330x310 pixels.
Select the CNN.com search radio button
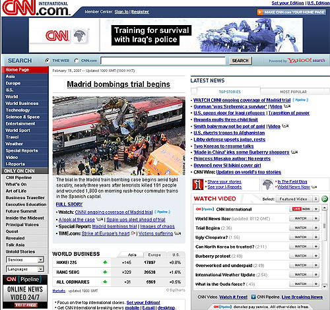tap(77, 61)
